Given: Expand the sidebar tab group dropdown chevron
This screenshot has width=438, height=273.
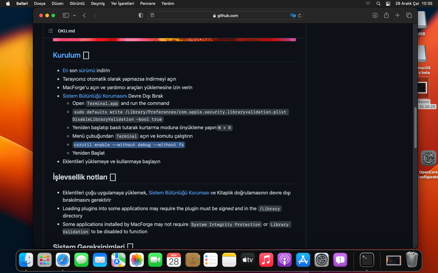Looking at the screenshot, I should (x=75, y=15).
